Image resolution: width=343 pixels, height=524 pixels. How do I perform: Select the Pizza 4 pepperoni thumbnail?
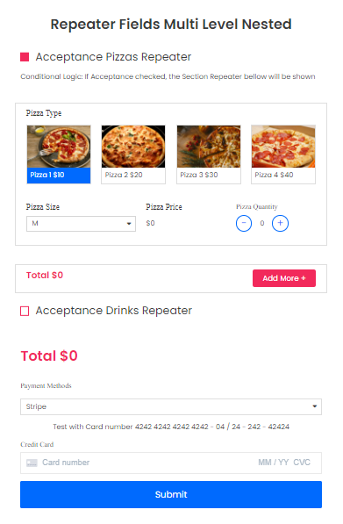[x=284, y=147]
